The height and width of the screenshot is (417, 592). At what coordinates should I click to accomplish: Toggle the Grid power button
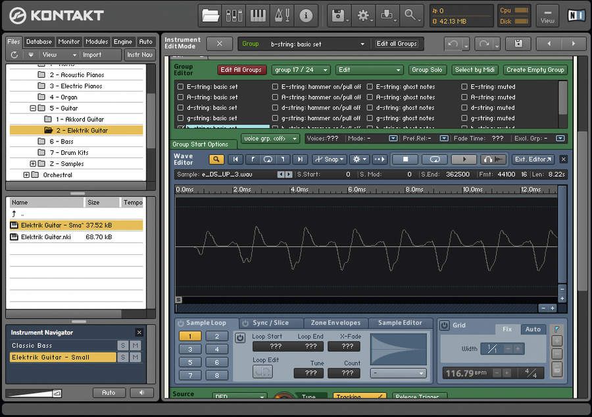coord(445,325)
